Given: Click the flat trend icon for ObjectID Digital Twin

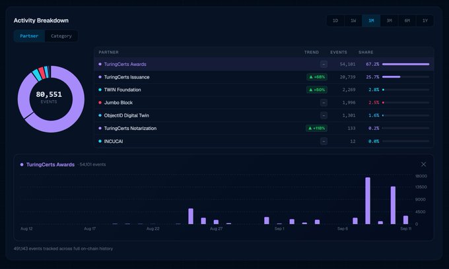Looking at the screenshot, I should (x=324, y=115).
